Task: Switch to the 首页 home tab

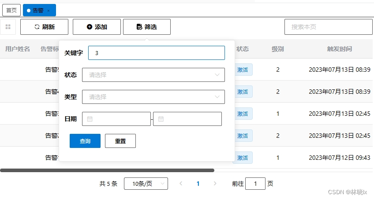Action: (11, 10)
